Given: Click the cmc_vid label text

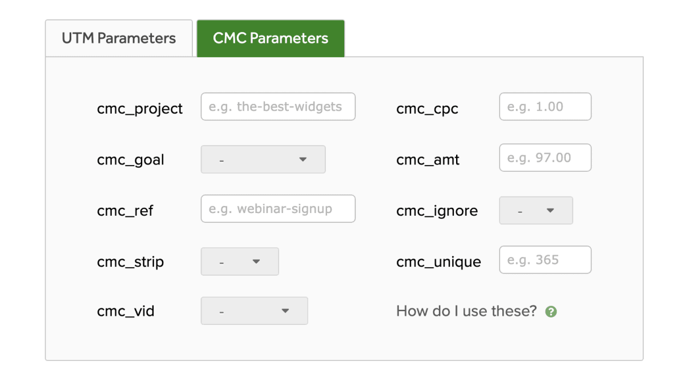Looking at the screenshot, I should pos(126,311).
